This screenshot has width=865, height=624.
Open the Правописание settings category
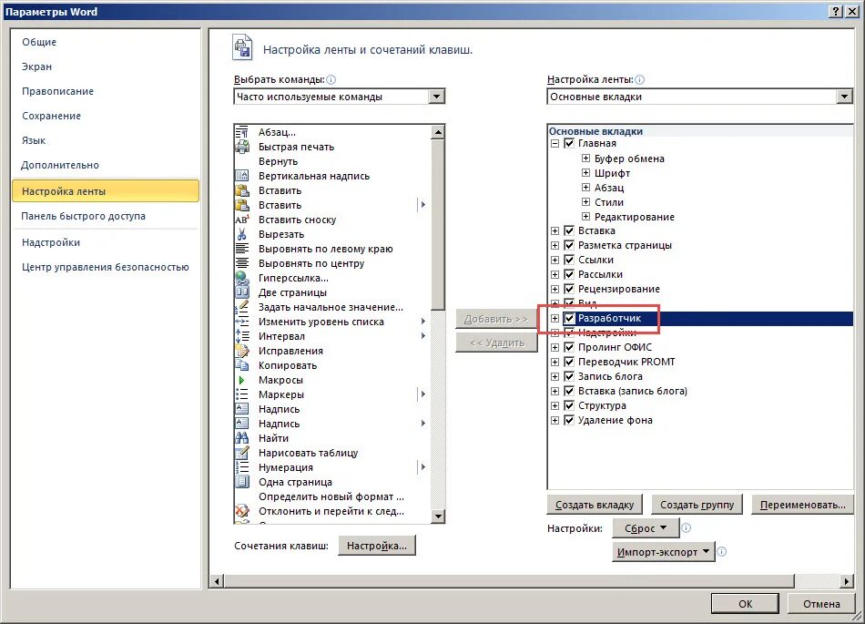point(58,91)
